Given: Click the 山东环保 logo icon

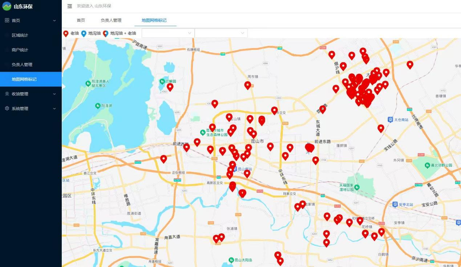Looking at the screenshot, I should [7, 6].
